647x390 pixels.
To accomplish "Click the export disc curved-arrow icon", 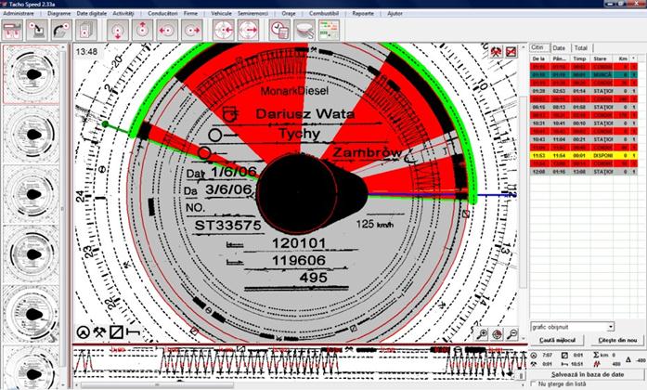I will point(61,30).
